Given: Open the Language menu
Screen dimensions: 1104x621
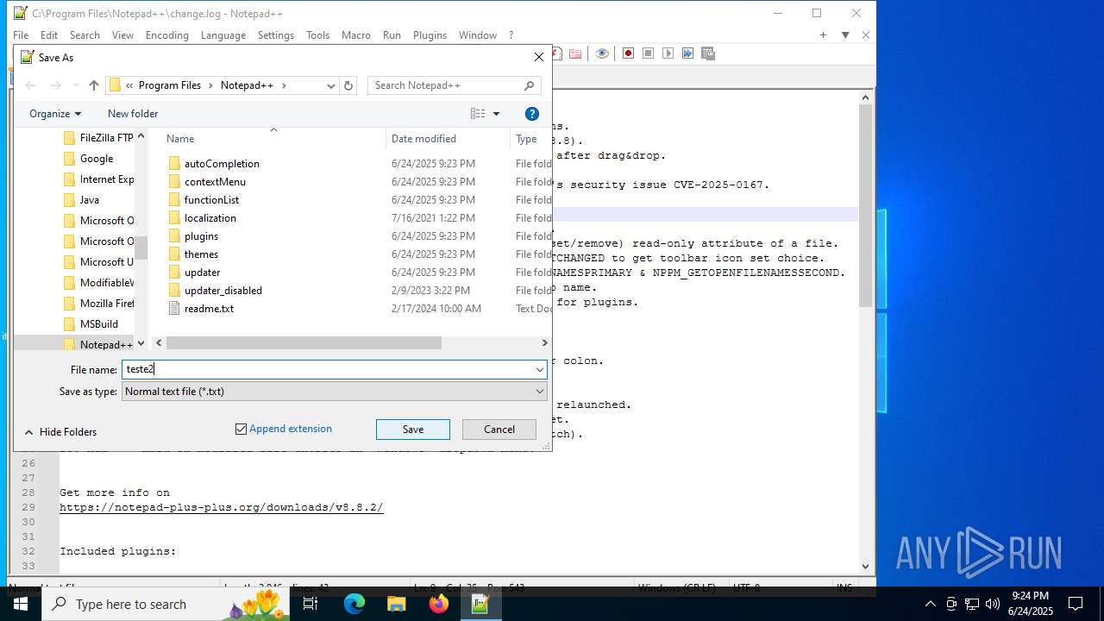Looking at the screenshot, I should pos(223,35).
